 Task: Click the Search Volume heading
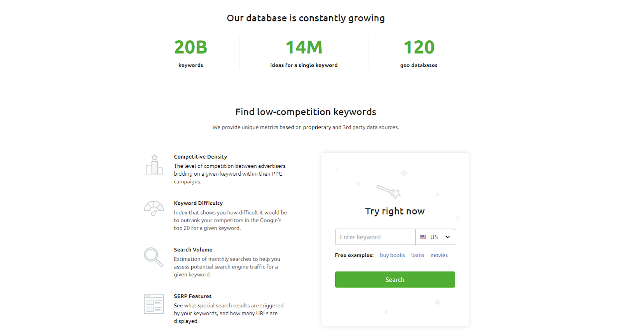click(x=193, y=250)
